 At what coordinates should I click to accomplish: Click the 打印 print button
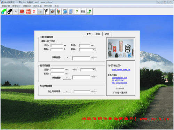click(98, 34)
